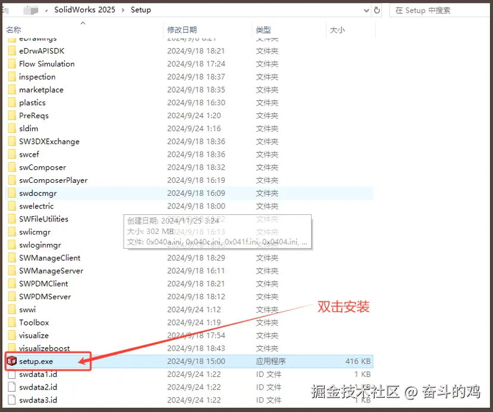The height and width of the screenshot is (412, 493).
Task: Click the SW3DXExchange folder icon
Action: click(12, 141)
